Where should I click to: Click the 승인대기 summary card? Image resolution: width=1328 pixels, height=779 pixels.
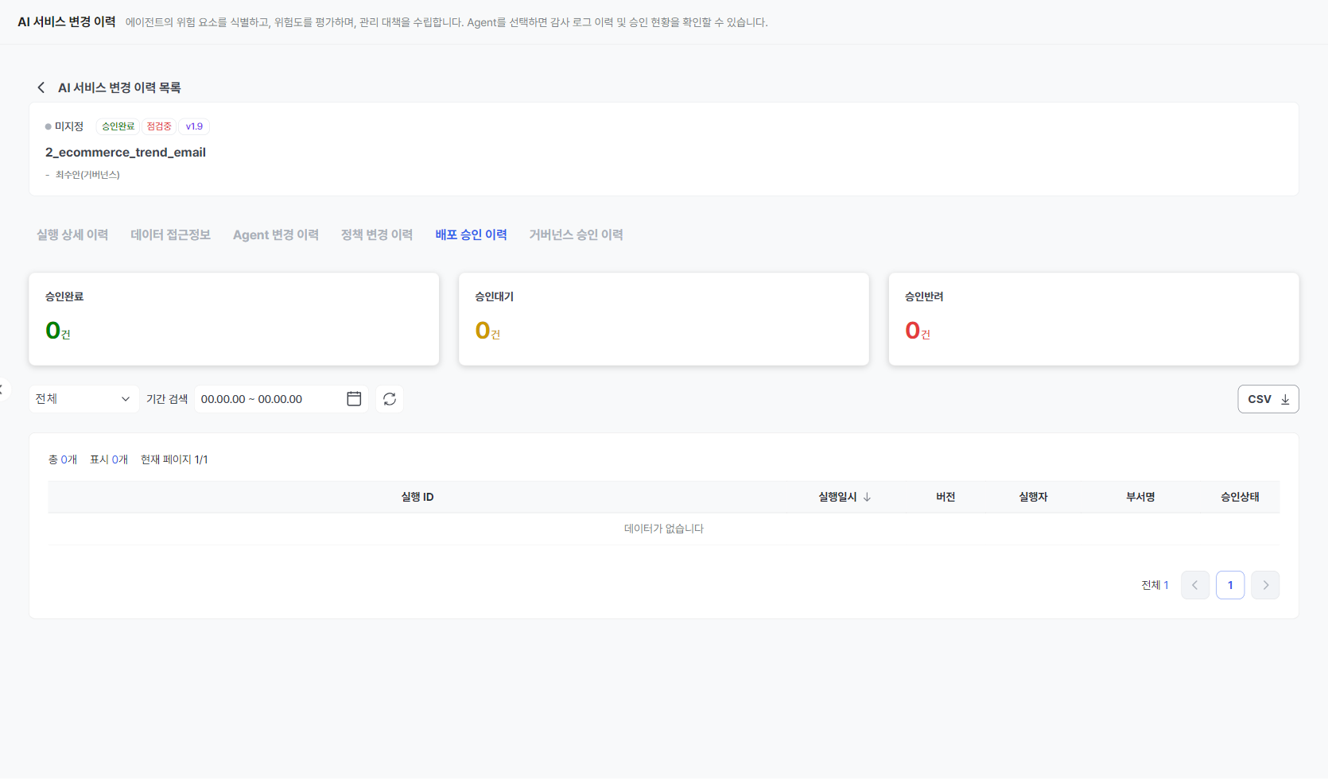664,320
